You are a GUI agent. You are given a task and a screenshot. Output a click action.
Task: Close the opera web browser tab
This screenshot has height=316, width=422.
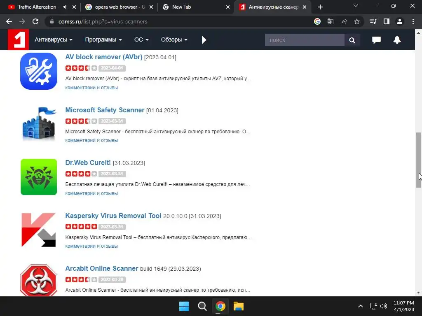point(151,7)
